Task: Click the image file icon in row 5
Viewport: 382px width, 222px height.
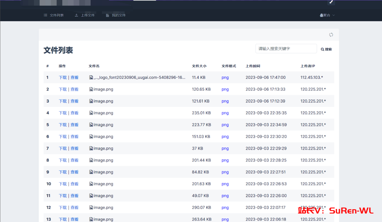Action: tap(91, 125)
